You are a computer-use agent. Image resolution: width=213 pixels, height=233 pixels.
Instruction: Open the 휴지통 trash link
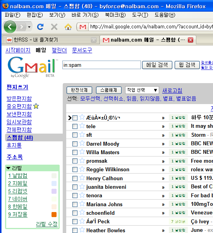pyautogui.click(x=14, y=145)
